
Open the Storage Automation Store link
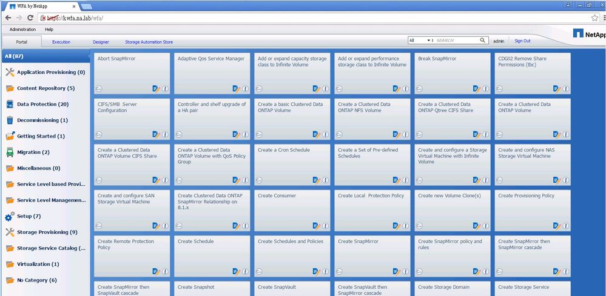tap(149, 42)
